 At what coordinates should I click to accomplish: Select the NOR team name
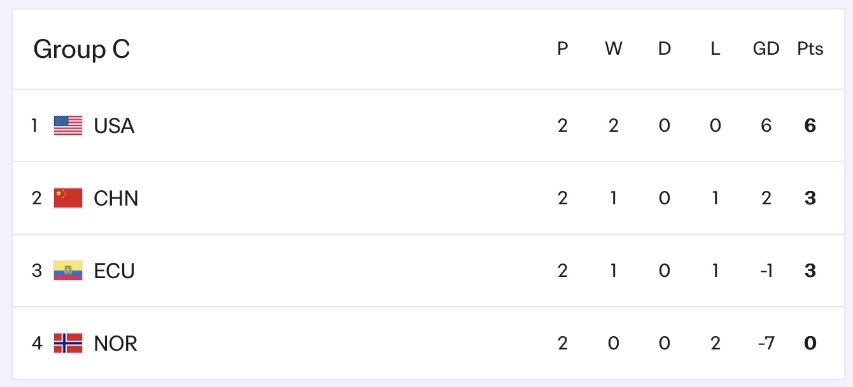point(115,344)
